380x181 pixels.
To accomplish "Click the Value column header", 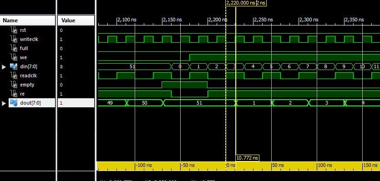I will click(x=76, y=20).
